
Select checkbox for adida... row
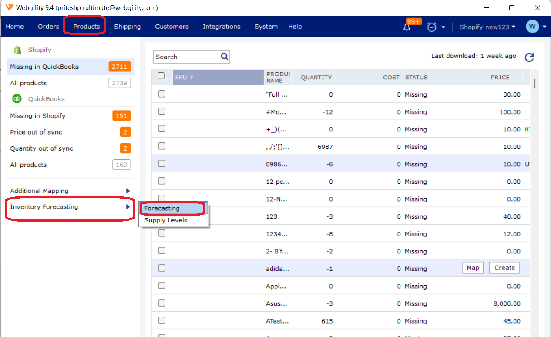161,268
